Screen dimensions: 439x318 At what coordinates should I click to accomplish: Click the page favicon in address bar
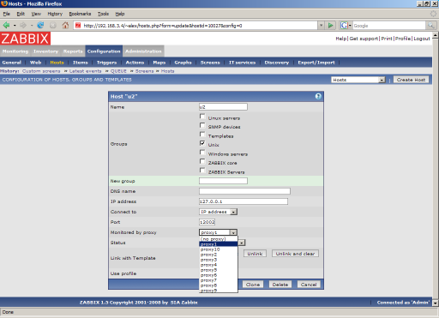[x=78, y=26]
